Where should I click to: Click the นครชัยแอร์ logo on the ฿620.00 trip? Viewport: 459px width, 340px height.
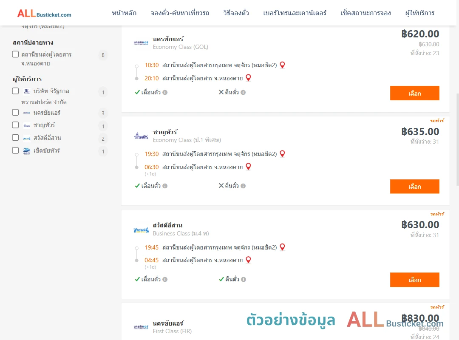click(x=141, y=43)
